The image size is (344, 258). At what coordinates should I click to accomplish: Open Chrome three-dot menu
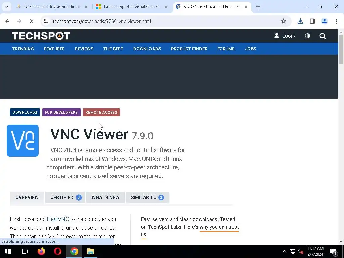(x=337, y=21)
